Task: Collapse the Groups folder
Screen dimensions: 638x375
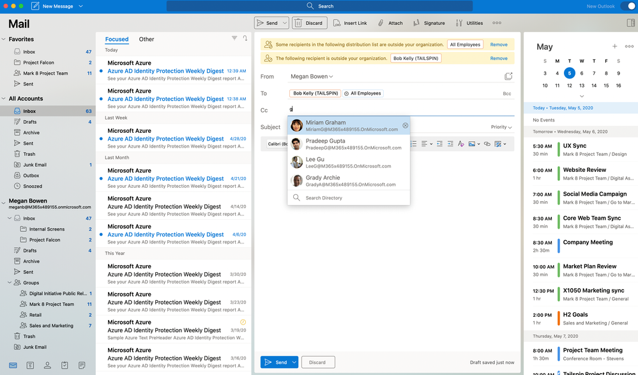Action: 10,282
